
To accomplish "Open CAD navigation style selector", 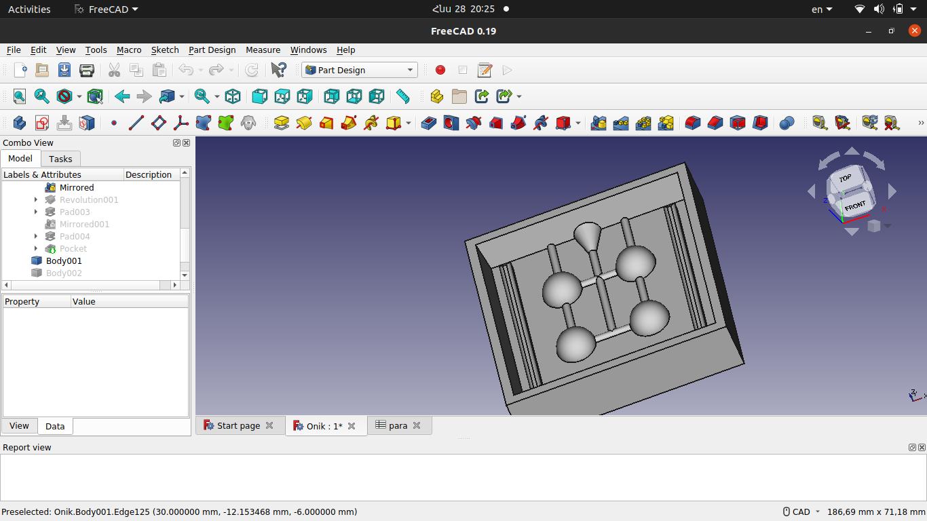I will point(801,512).
